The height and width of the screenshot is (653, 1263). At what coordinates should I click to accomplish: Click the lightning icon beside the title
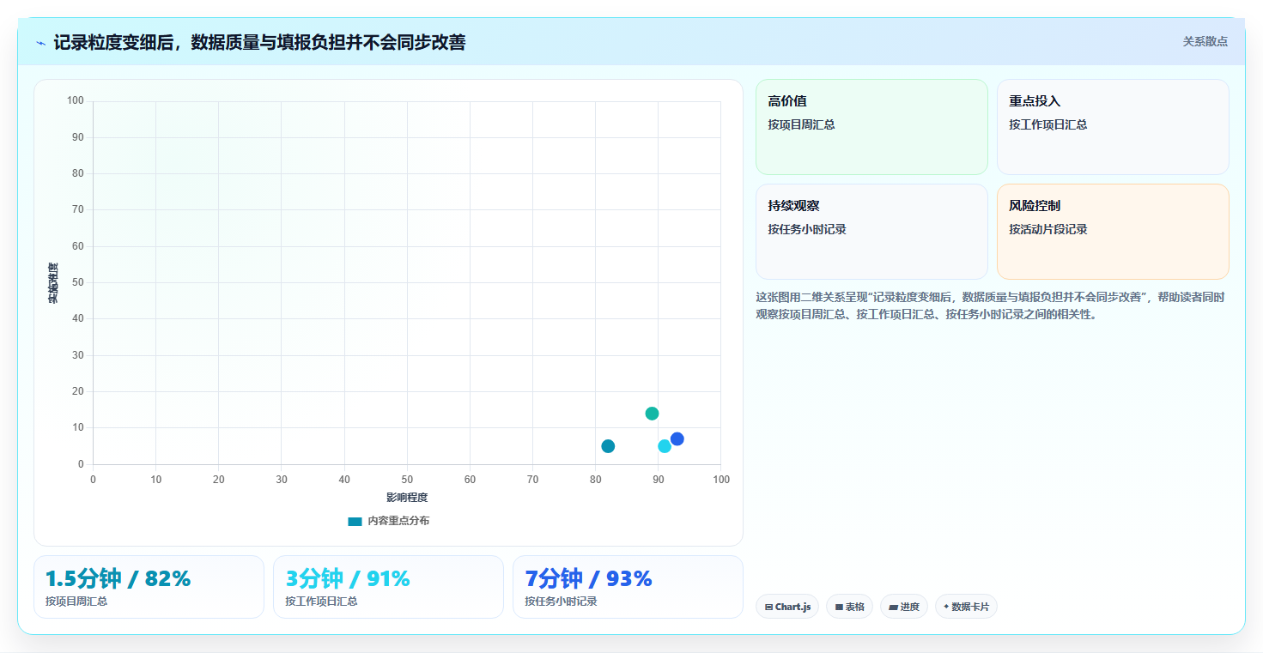pos(40,43)
